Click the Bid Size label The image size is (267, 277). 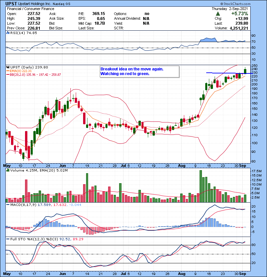pos(56,28)
